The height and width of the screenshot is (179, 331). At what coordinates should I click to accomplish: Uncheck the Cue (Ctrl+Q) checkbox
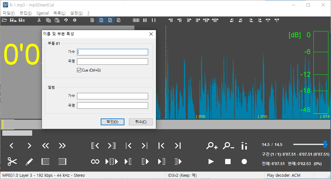tap(79, 70)
